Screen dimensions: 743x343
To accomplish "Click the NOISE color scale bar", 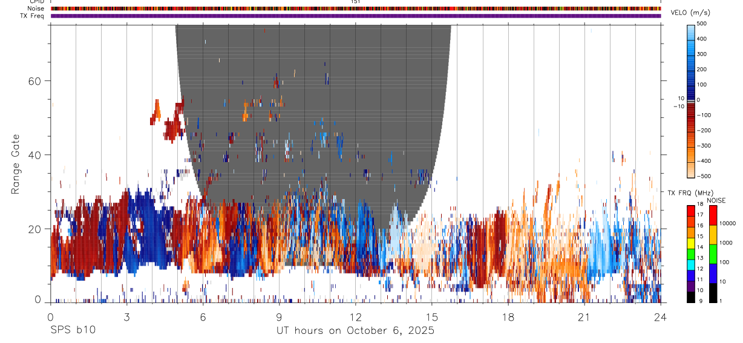I will (x=713, y=253).
